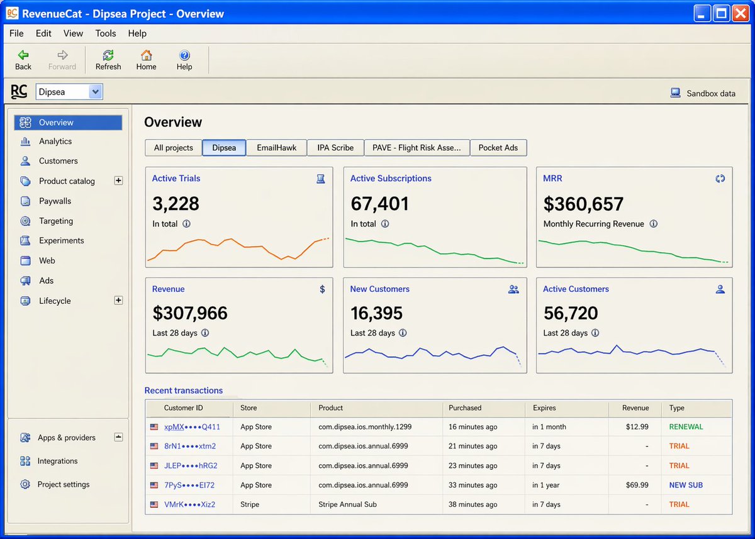Go Home via the toolbar house icon
This screenshot has height=539, width=755.
pos(146,55)
